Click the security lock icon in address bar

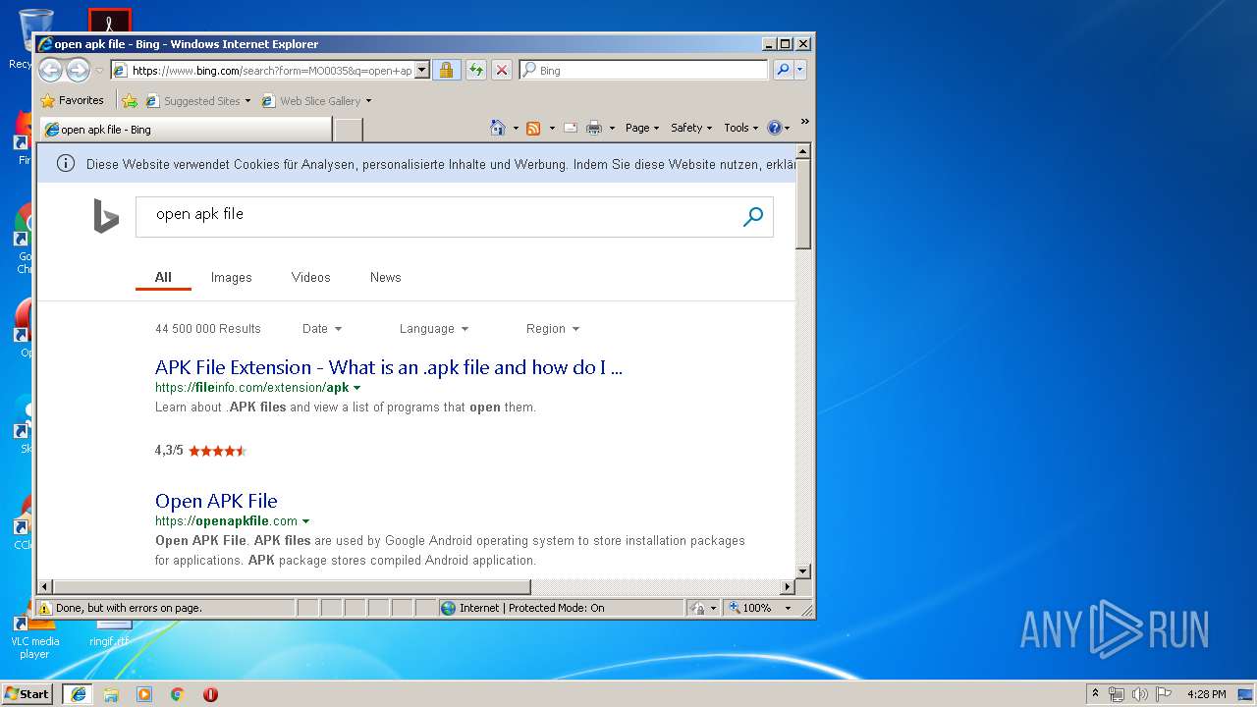pyautogui.click(x=446, y=70)
